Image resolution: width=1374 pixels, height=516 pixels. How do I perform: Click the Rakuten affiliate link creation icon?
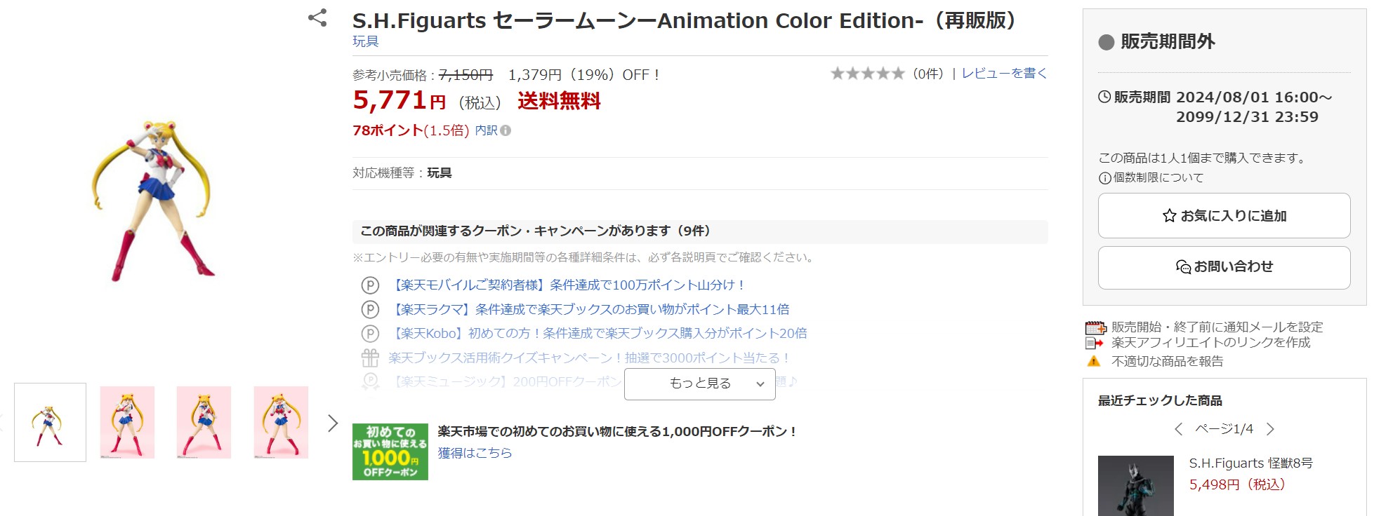(1095, 343)
